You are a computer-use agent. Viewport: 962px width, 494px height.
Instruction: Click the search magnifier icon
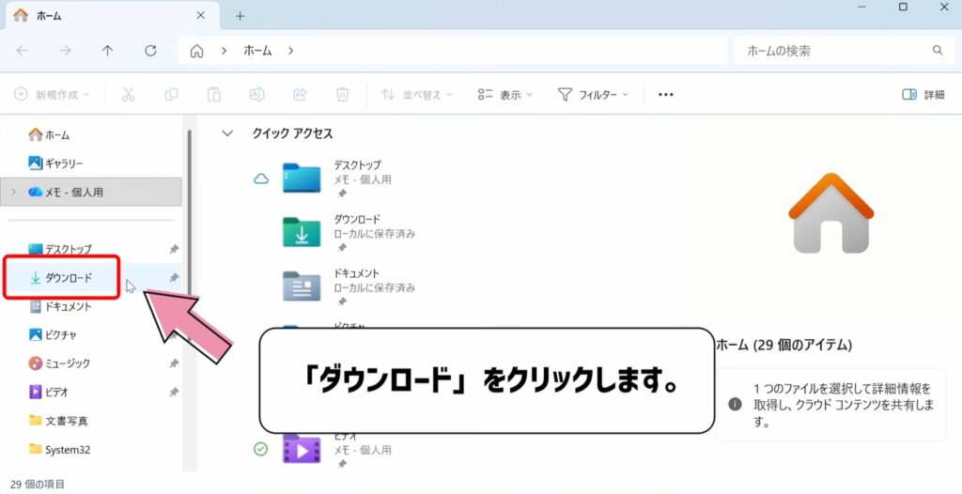tap(938, 51)
